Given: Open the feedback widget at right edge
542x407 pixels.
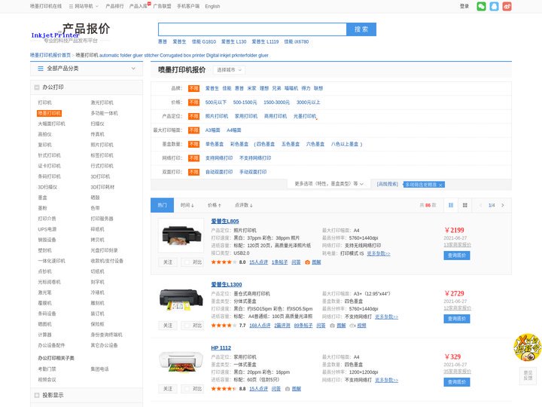Looking at the screenshot, I should pos(528,375).
